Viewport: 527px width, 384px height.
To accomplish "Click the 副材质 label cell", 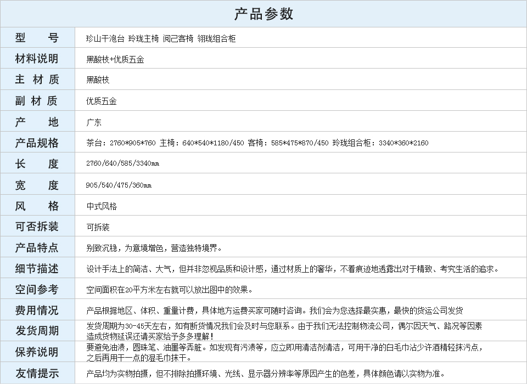I will point(37,101).
